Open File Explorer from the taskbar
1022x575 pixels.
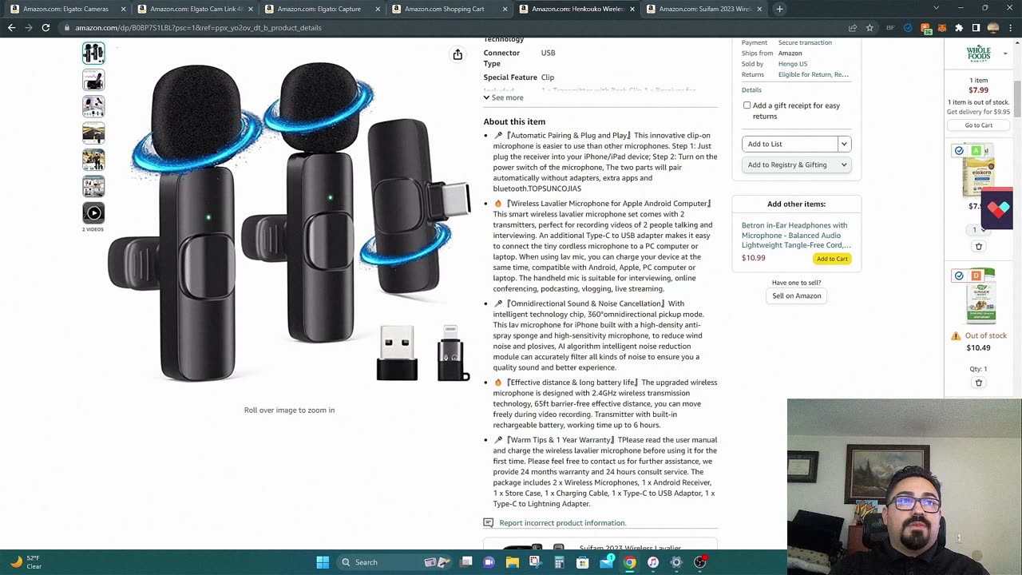tap(513, 562)
